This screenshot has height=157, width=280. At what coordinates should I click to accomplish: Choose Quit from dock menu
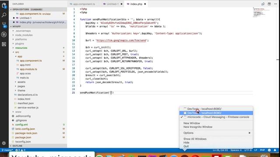point(186,147)
